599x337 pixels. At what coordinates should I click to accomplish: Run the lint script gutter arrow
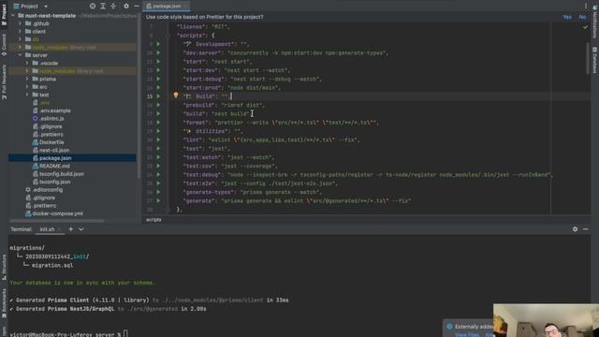pos(158,139)
